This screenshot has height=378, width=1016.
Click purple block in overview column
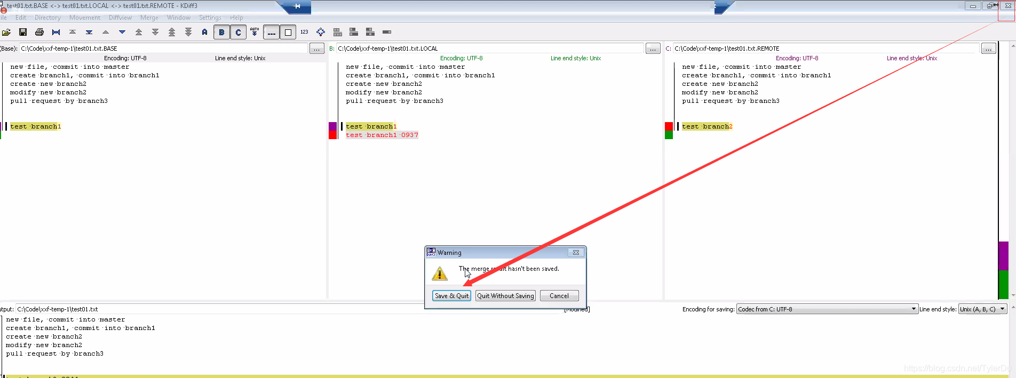coord(1003,256)
